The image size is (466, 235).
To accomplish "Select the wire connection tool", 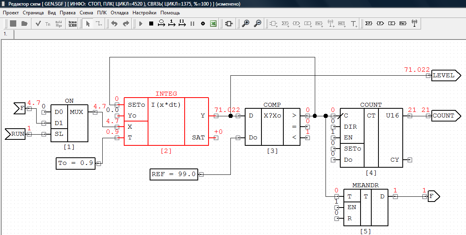I will tap(98, 23).
